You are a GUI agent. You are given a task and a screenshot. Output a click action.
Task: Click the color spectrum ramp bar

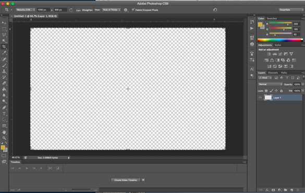click(280, 40)
